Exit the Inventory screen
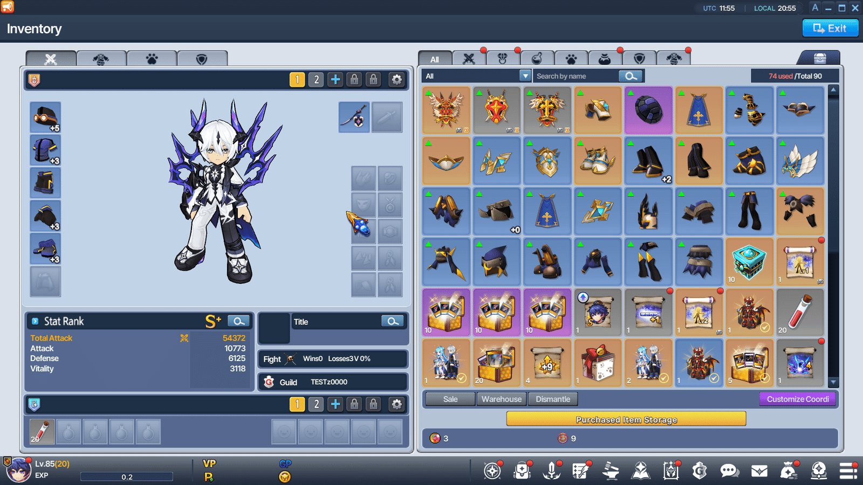This screenshot has width=863, height=485. pyautogui.click(x=830, y=28)
